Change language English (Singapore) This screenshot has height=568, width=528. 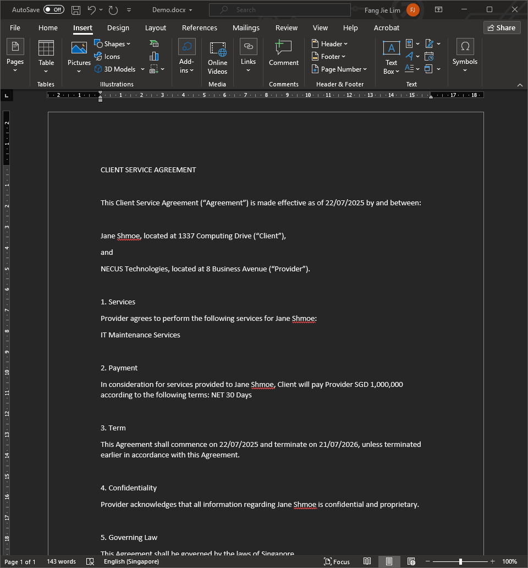131,561
